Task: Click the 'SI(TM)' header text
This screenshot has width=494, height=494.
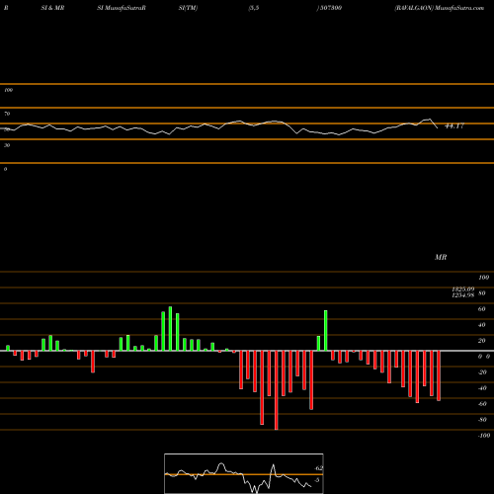Action: (188, 8)
